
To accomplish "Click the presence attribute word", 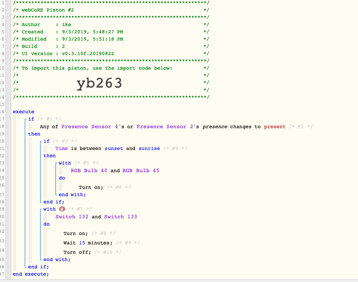I will click(x=215, y=127).
